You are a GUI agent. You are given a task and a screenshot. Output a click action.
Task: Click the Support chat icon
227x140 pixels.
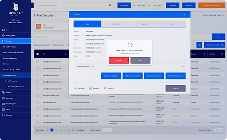[x=3, y=115]
